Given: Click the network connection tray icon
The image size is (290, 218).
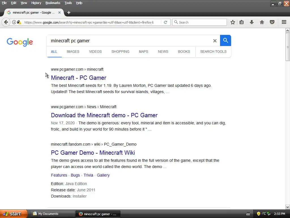Looking at the screenshot, I should [x=264, y=214].
